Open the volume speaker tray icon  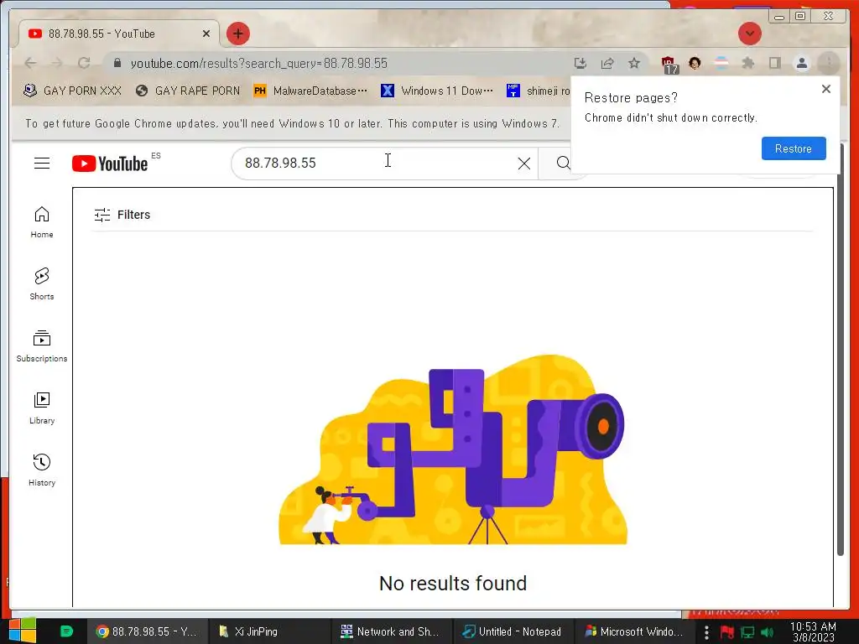coord(767,632)
